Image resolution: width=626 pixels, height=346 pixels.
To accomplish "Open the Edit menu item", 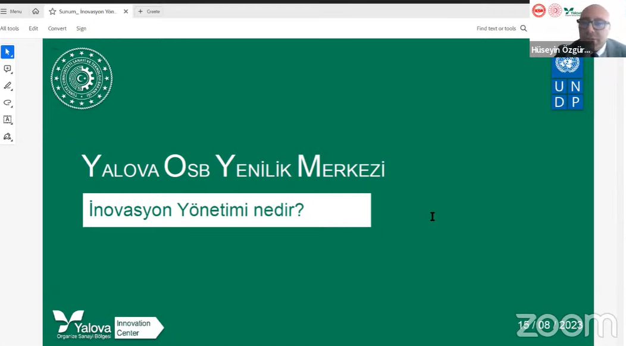I will click(33, 29).
